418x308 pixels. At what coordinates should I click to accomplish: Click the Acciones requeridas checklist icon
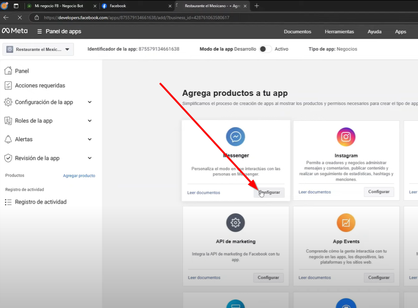click(8, 86)
